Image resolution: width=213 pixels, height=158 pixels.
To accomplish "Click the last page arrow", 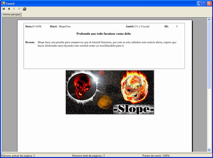I will pos(19,9).
